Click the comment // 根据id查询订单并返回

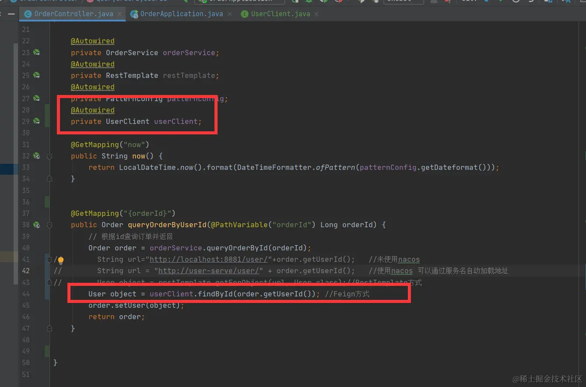pos(131,236)
